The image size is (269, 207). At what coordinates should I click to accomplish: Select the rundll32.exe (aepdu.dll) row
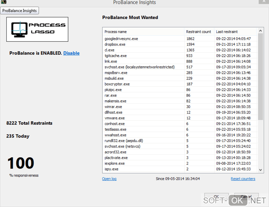(180, 141)
